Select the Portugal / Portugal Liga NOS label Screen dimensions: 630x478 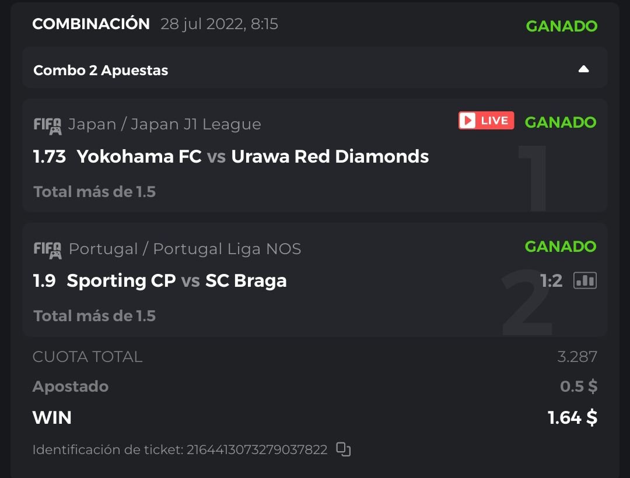pyautogui.click(x=185, y=249)
